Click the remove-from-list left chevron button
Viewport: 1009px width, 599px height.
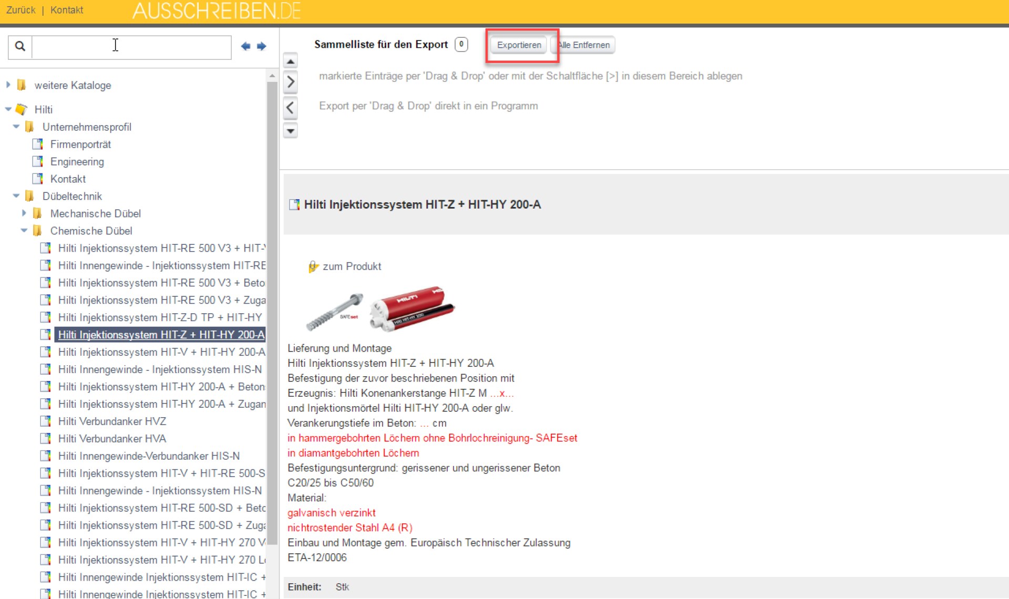click(291, 108)
